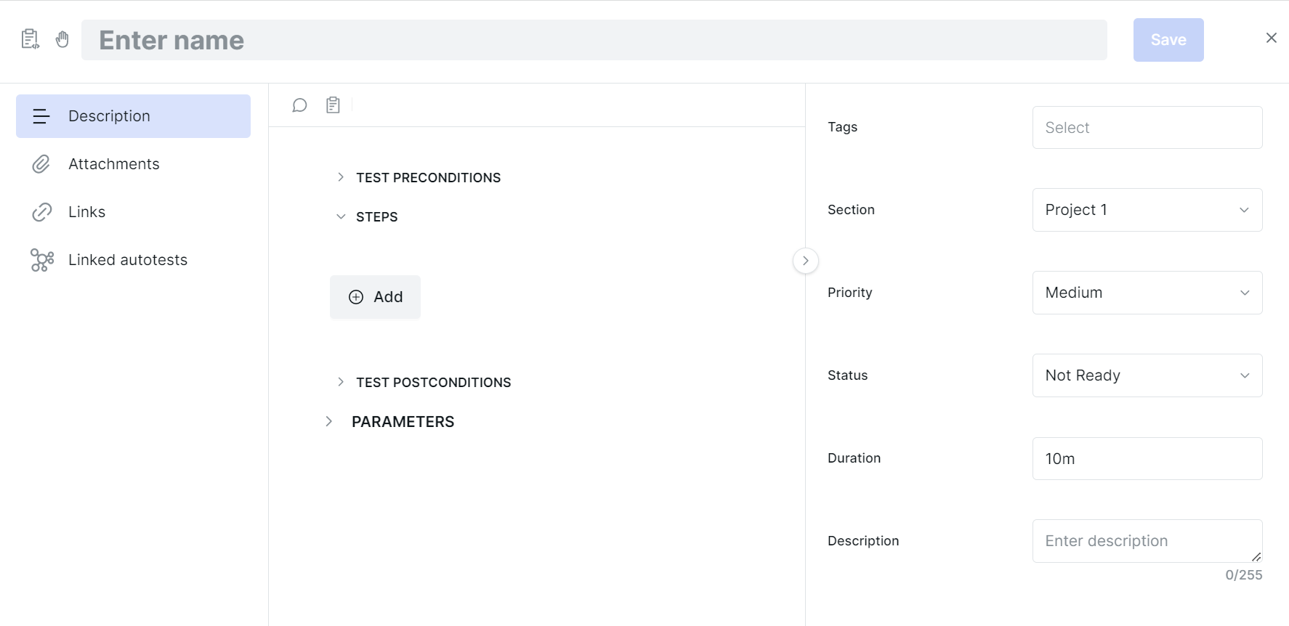This screenshot has height=626, width=1289.
Task: Click the paperclip Attachments icon
Action: 41,164
